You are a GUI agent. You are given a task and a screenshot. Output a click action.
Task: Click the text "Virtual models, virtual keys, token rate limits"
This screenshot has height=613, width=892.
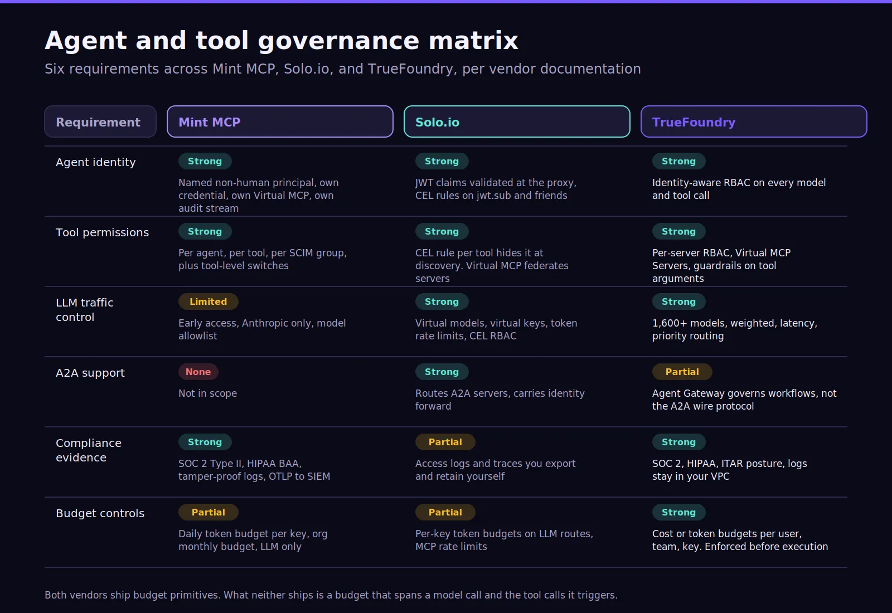496,329
